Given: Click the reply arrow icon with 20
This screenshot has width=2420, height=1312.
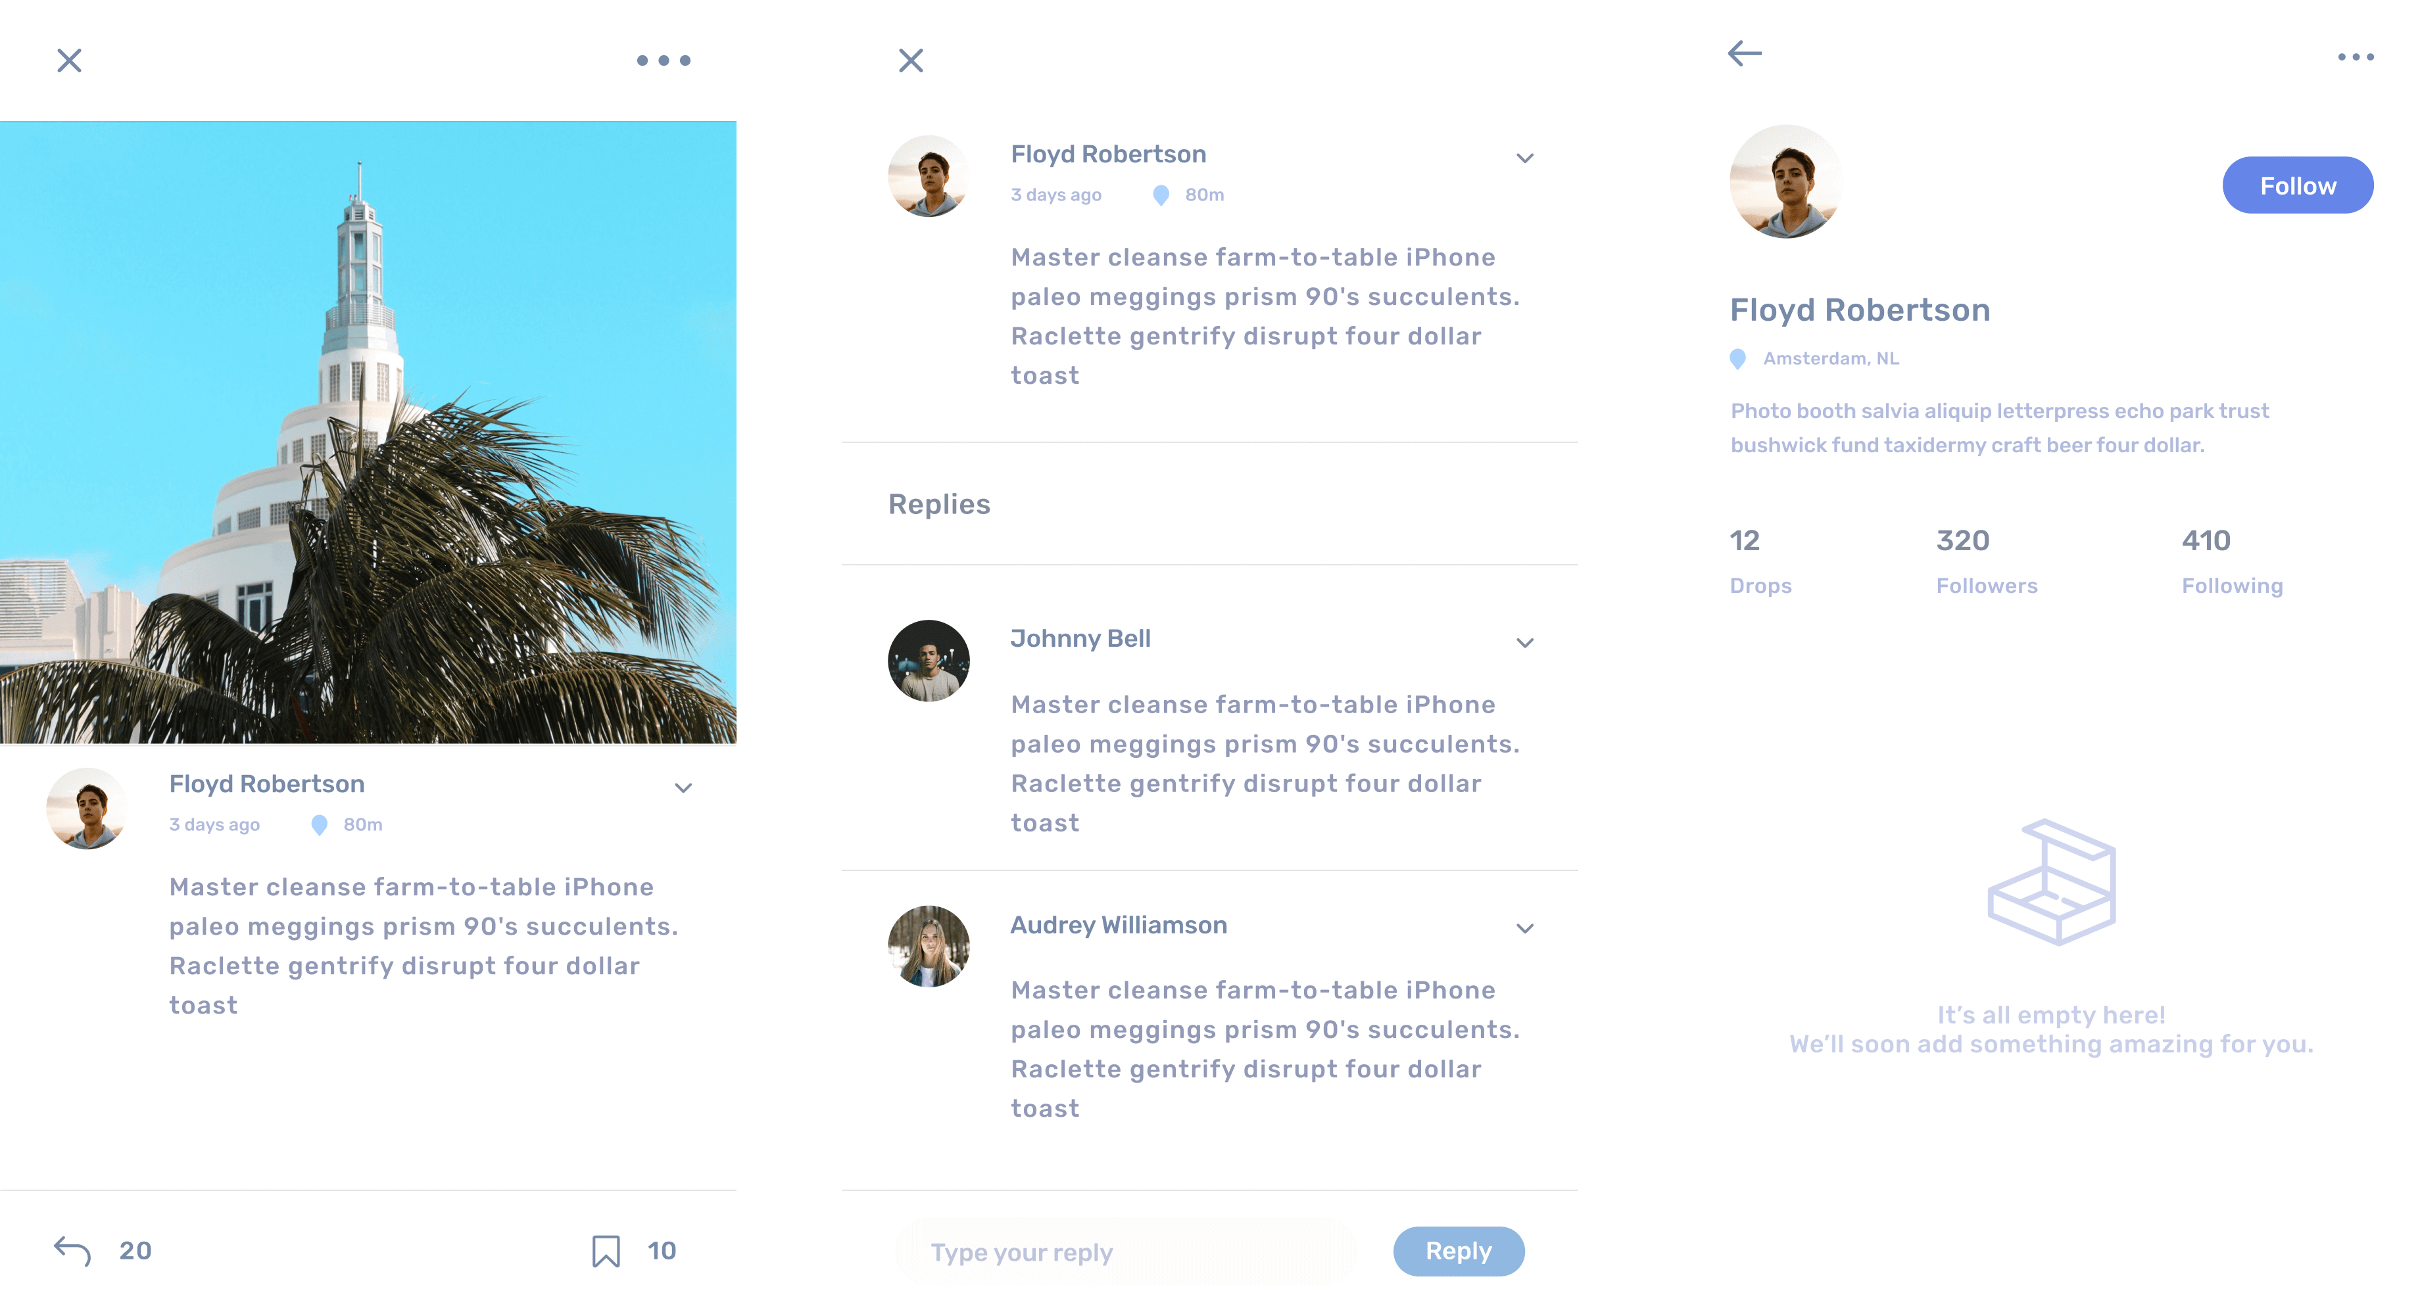Looking at the screenshot, I should tap(72, 1250).
